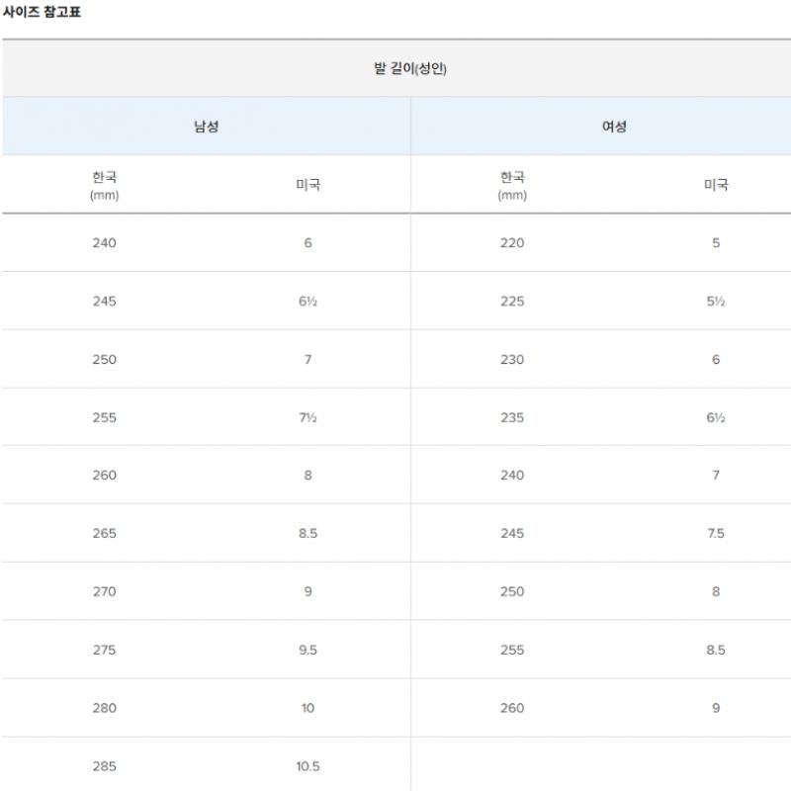
Task: Select 한국 (mm) header under 남성
Action: tap(104, 185)
